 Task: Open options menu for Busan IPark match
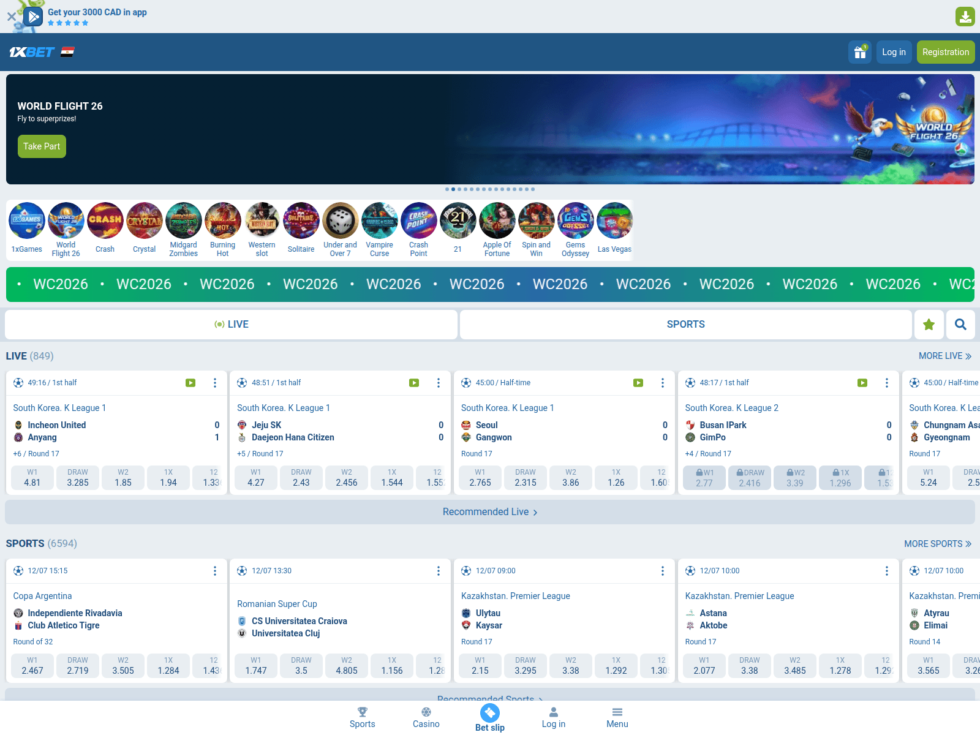pos(887,383)
